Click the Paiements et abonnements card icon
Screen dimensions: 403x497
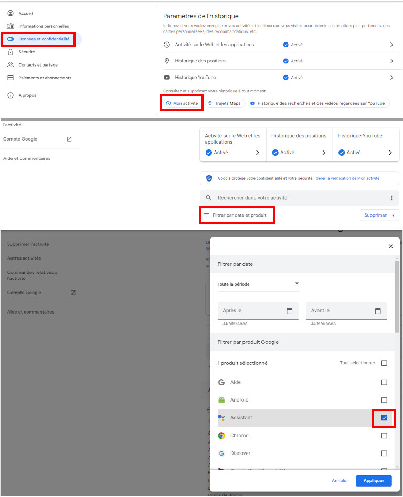[x=10, y=78]
